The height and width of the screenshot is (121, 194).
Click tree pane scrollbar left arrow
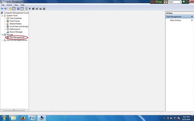[x=1, y=110]
